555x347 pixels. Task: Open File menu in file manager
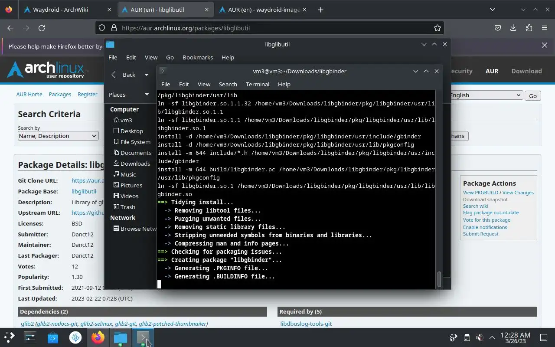click(113, 57)
